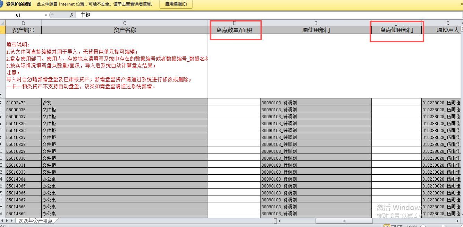Select the 盘点使用部门 header cell
Image resolution: width=463 pixels, height=227 pixels.
(396, 30)
